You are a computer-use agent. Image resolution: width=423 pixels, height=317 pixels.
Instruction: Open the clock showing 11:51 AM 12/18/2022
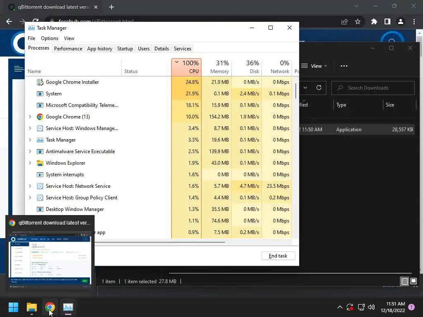coord(393,307)
